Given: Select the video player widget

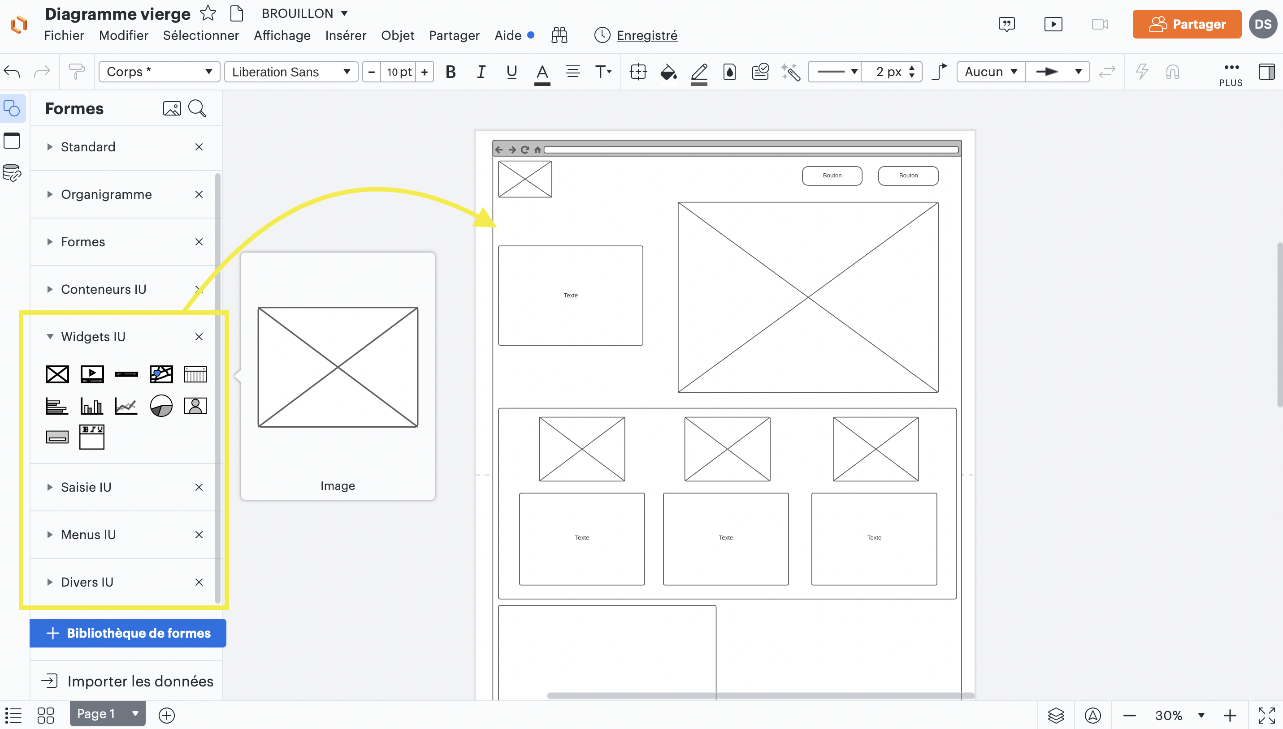Looking at the screenshot, I should (x=92, y=374).
